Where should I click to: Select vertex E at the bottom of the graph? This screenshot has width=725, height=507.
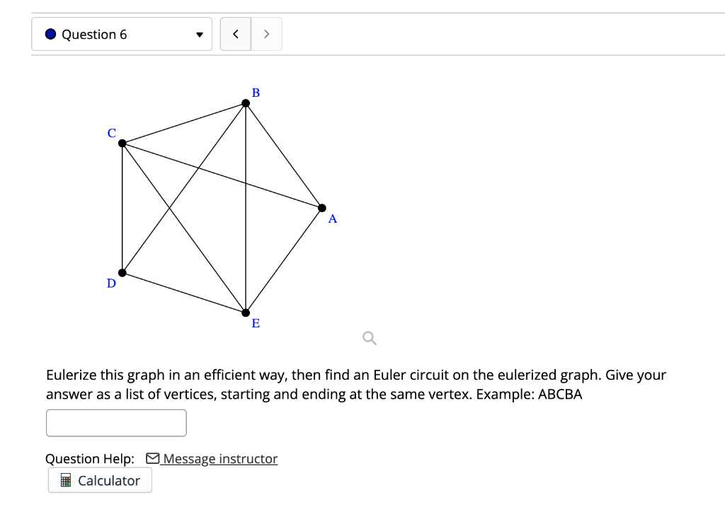click(x=245, y=311)
